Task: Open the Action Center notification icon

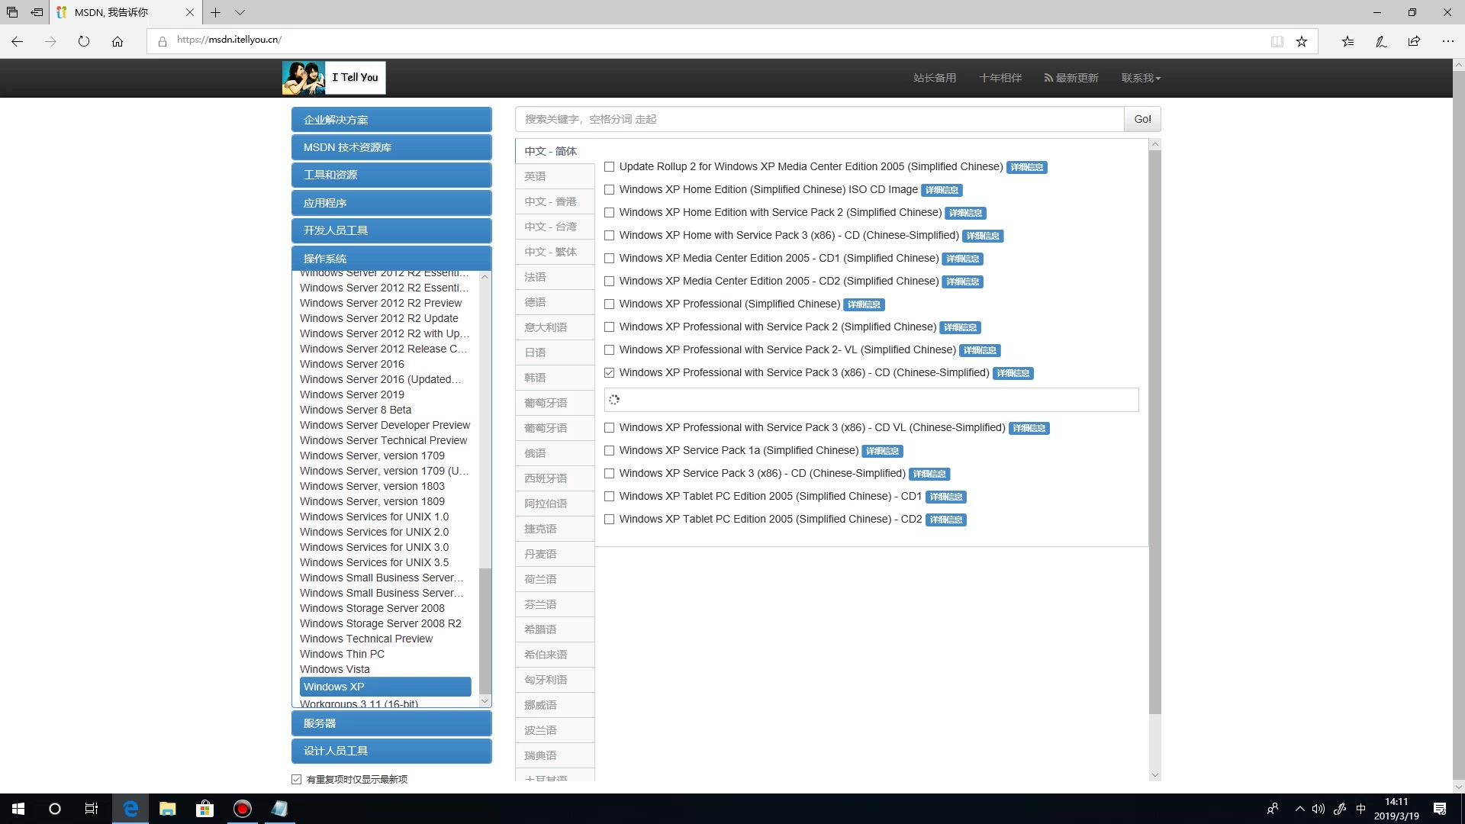Action: [1440, 809]
